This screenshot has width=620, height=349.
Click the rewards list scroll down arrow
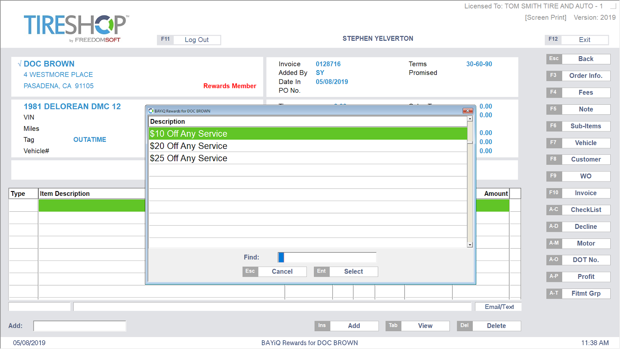470,245
